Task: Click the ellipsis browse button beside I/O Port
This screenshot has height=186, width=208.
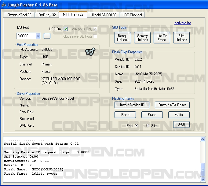Action: coord(47,36)
